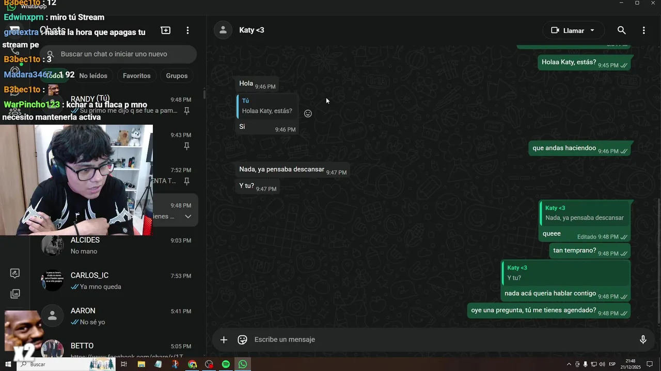Expand selected chat options chevron
Viewport: 661px width, 371px height.
(x=188, y=216)
